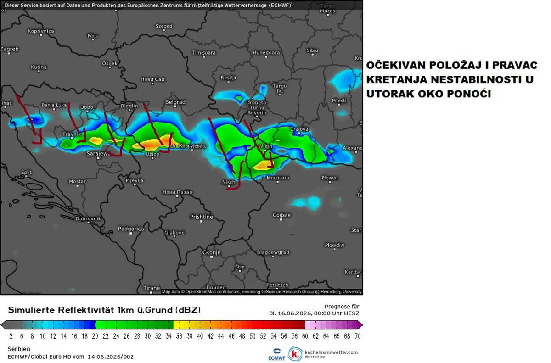The height and width of the screenshot is (363, 551).
Task: Select the Užice city label
Action: click(x=152, y=154)
